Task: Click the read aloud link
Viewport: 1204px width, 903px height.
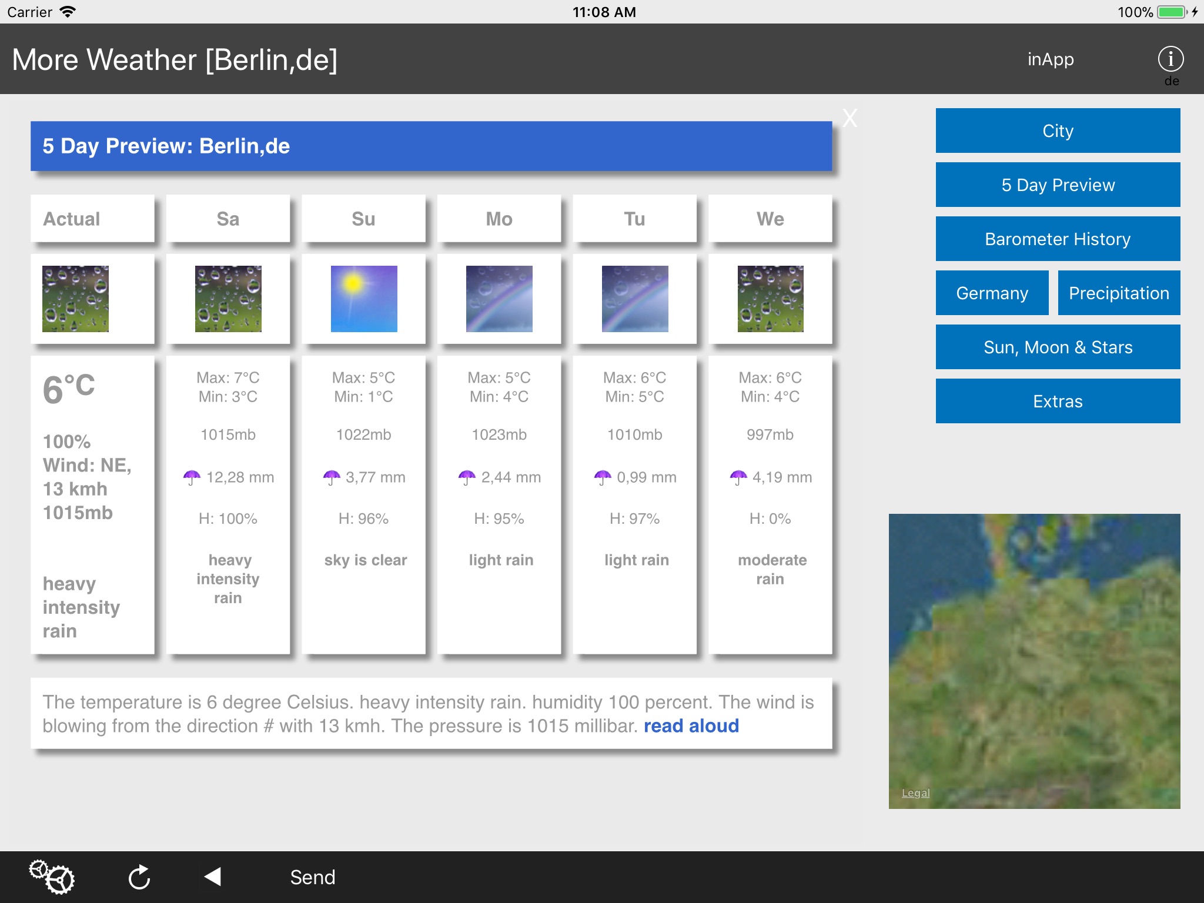Action: 691,726
